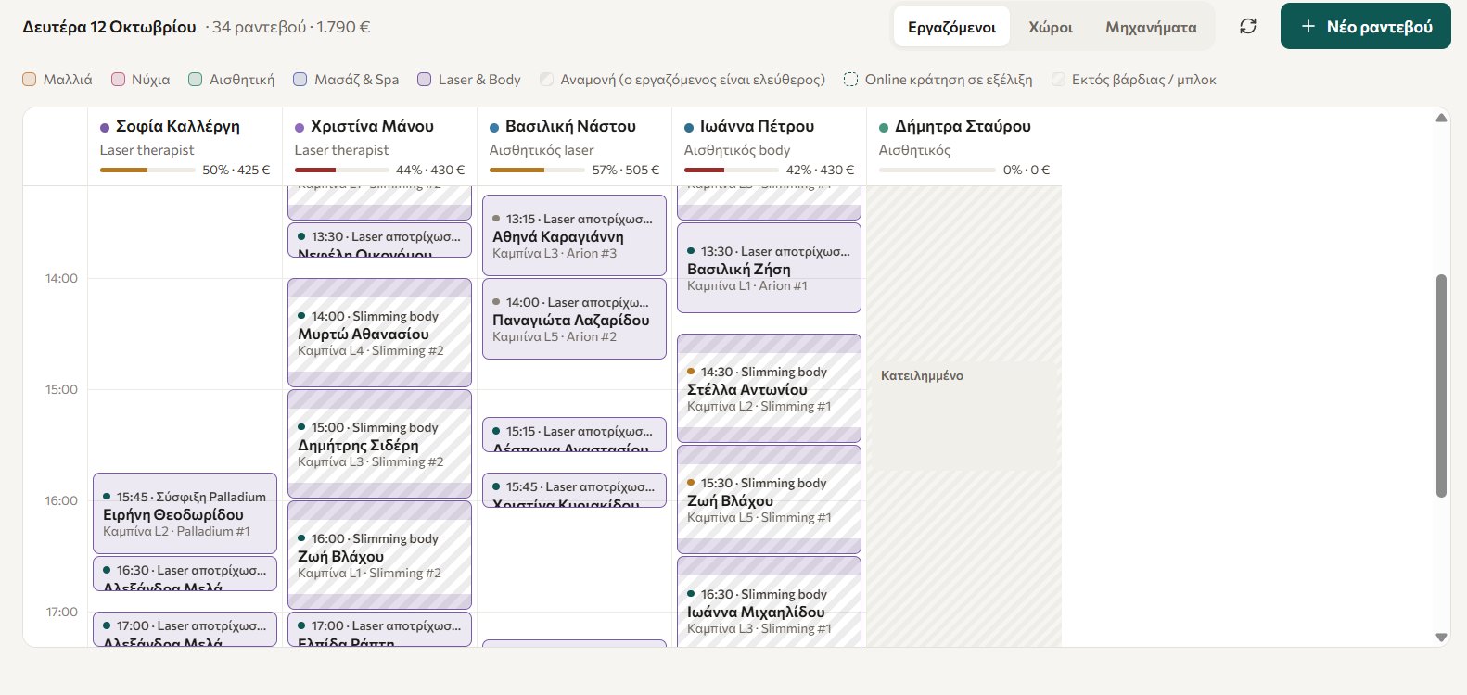This screenshot has width=1467, height=695.
Task: Select the Ιωάννα Πέτρου column header
Action: 770,146
